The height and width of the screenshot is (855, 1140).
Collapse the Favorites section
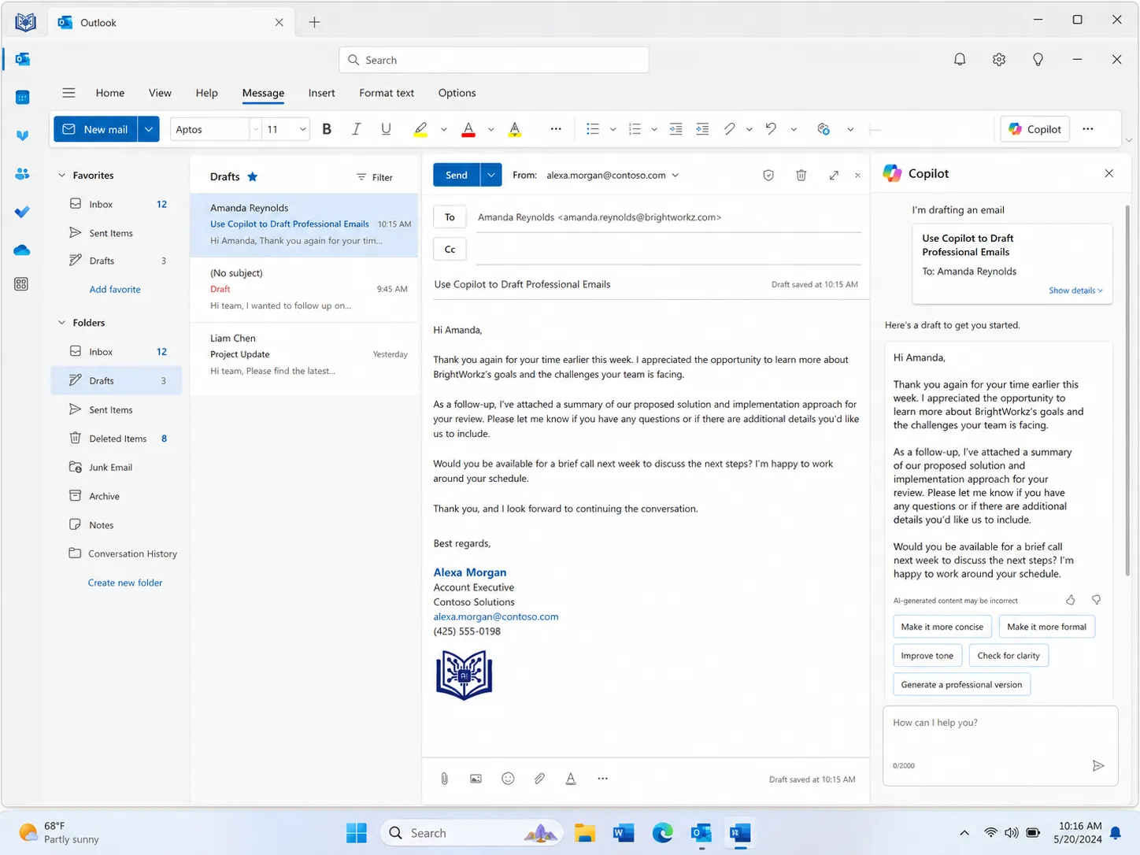click(61, 176)
